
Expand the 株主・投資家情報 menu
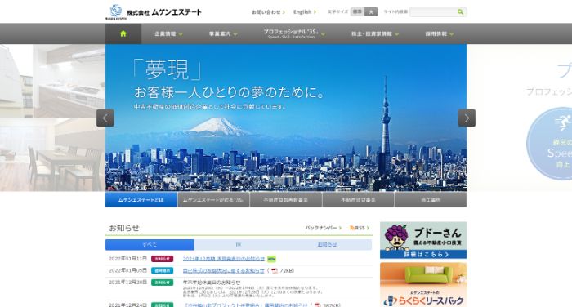374,33
